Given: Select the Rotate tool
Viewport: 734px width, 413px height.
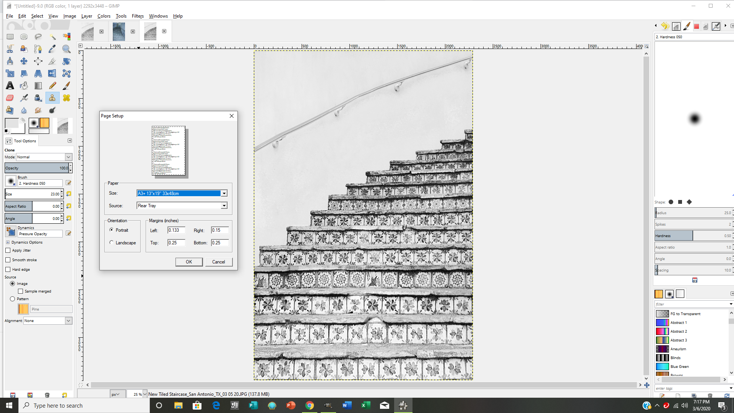Looking at the screenshot, I should click(x=67, y=61).
